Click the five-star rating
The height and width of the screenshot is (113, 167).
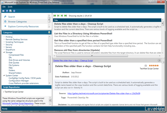(154, 66)
